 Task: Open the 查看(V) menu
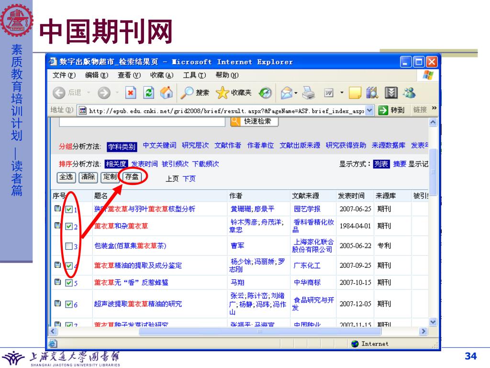[x=129, y=75]
